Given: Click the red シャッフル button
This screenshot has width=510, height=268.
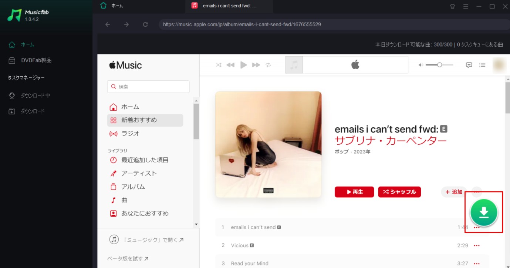Looking at the screenshot, I should [x=399, y=192].
